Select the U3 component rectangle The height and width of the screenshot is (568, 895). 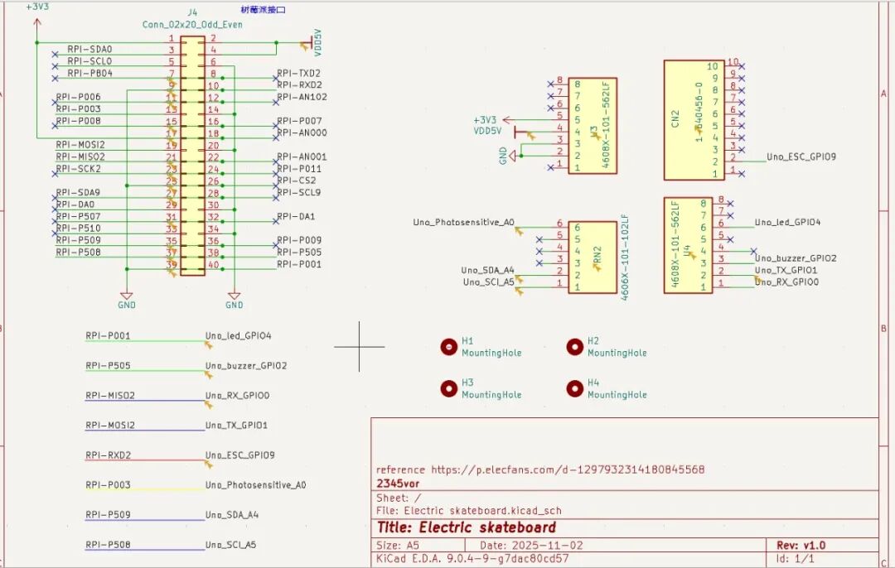[x=593, y=126]
